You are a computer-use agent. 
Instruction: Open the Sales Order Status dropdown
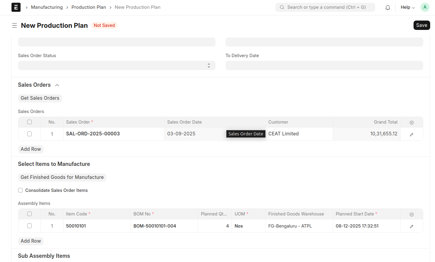[x=117, y=66]
